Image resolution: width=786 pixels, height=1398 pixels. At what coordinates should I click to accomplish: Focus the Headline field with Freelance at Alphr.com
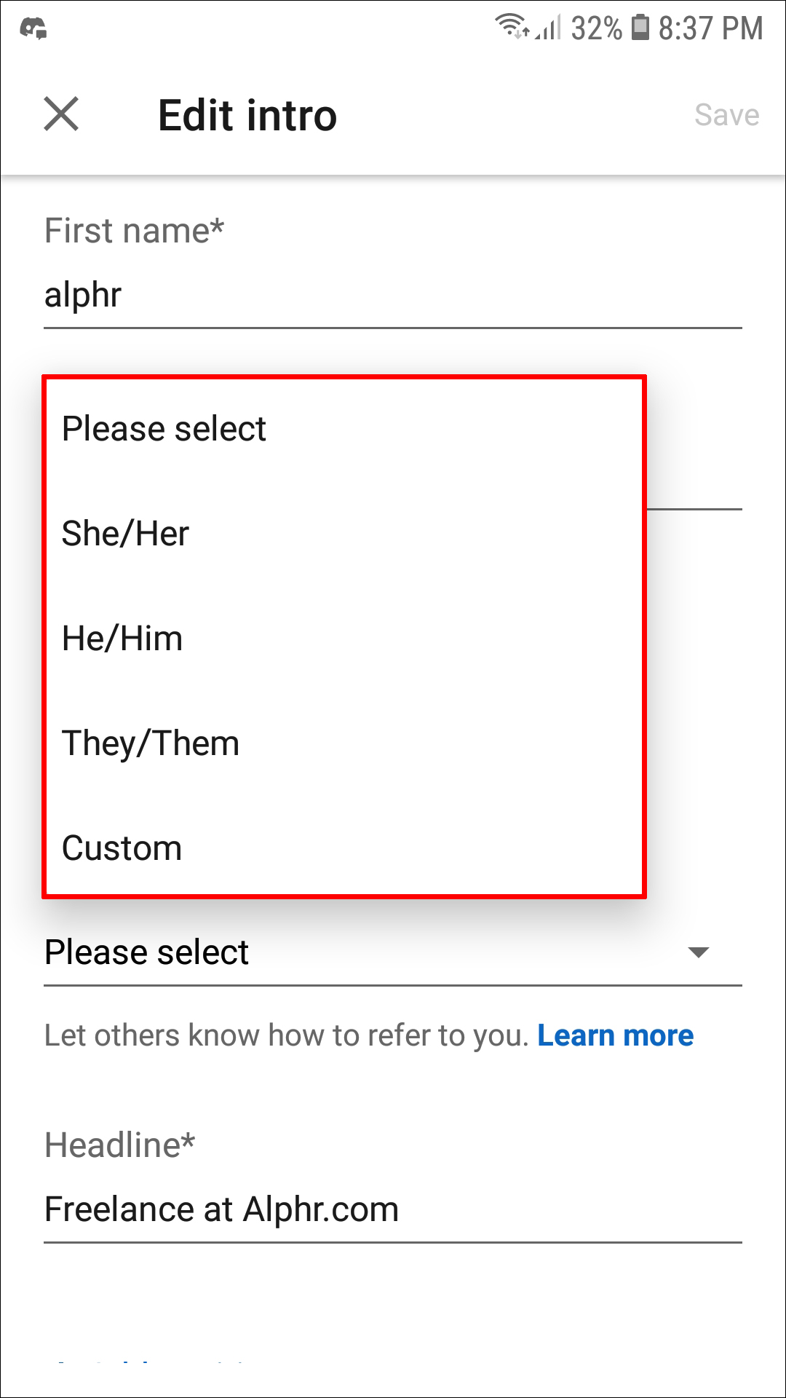(393, 1209)
